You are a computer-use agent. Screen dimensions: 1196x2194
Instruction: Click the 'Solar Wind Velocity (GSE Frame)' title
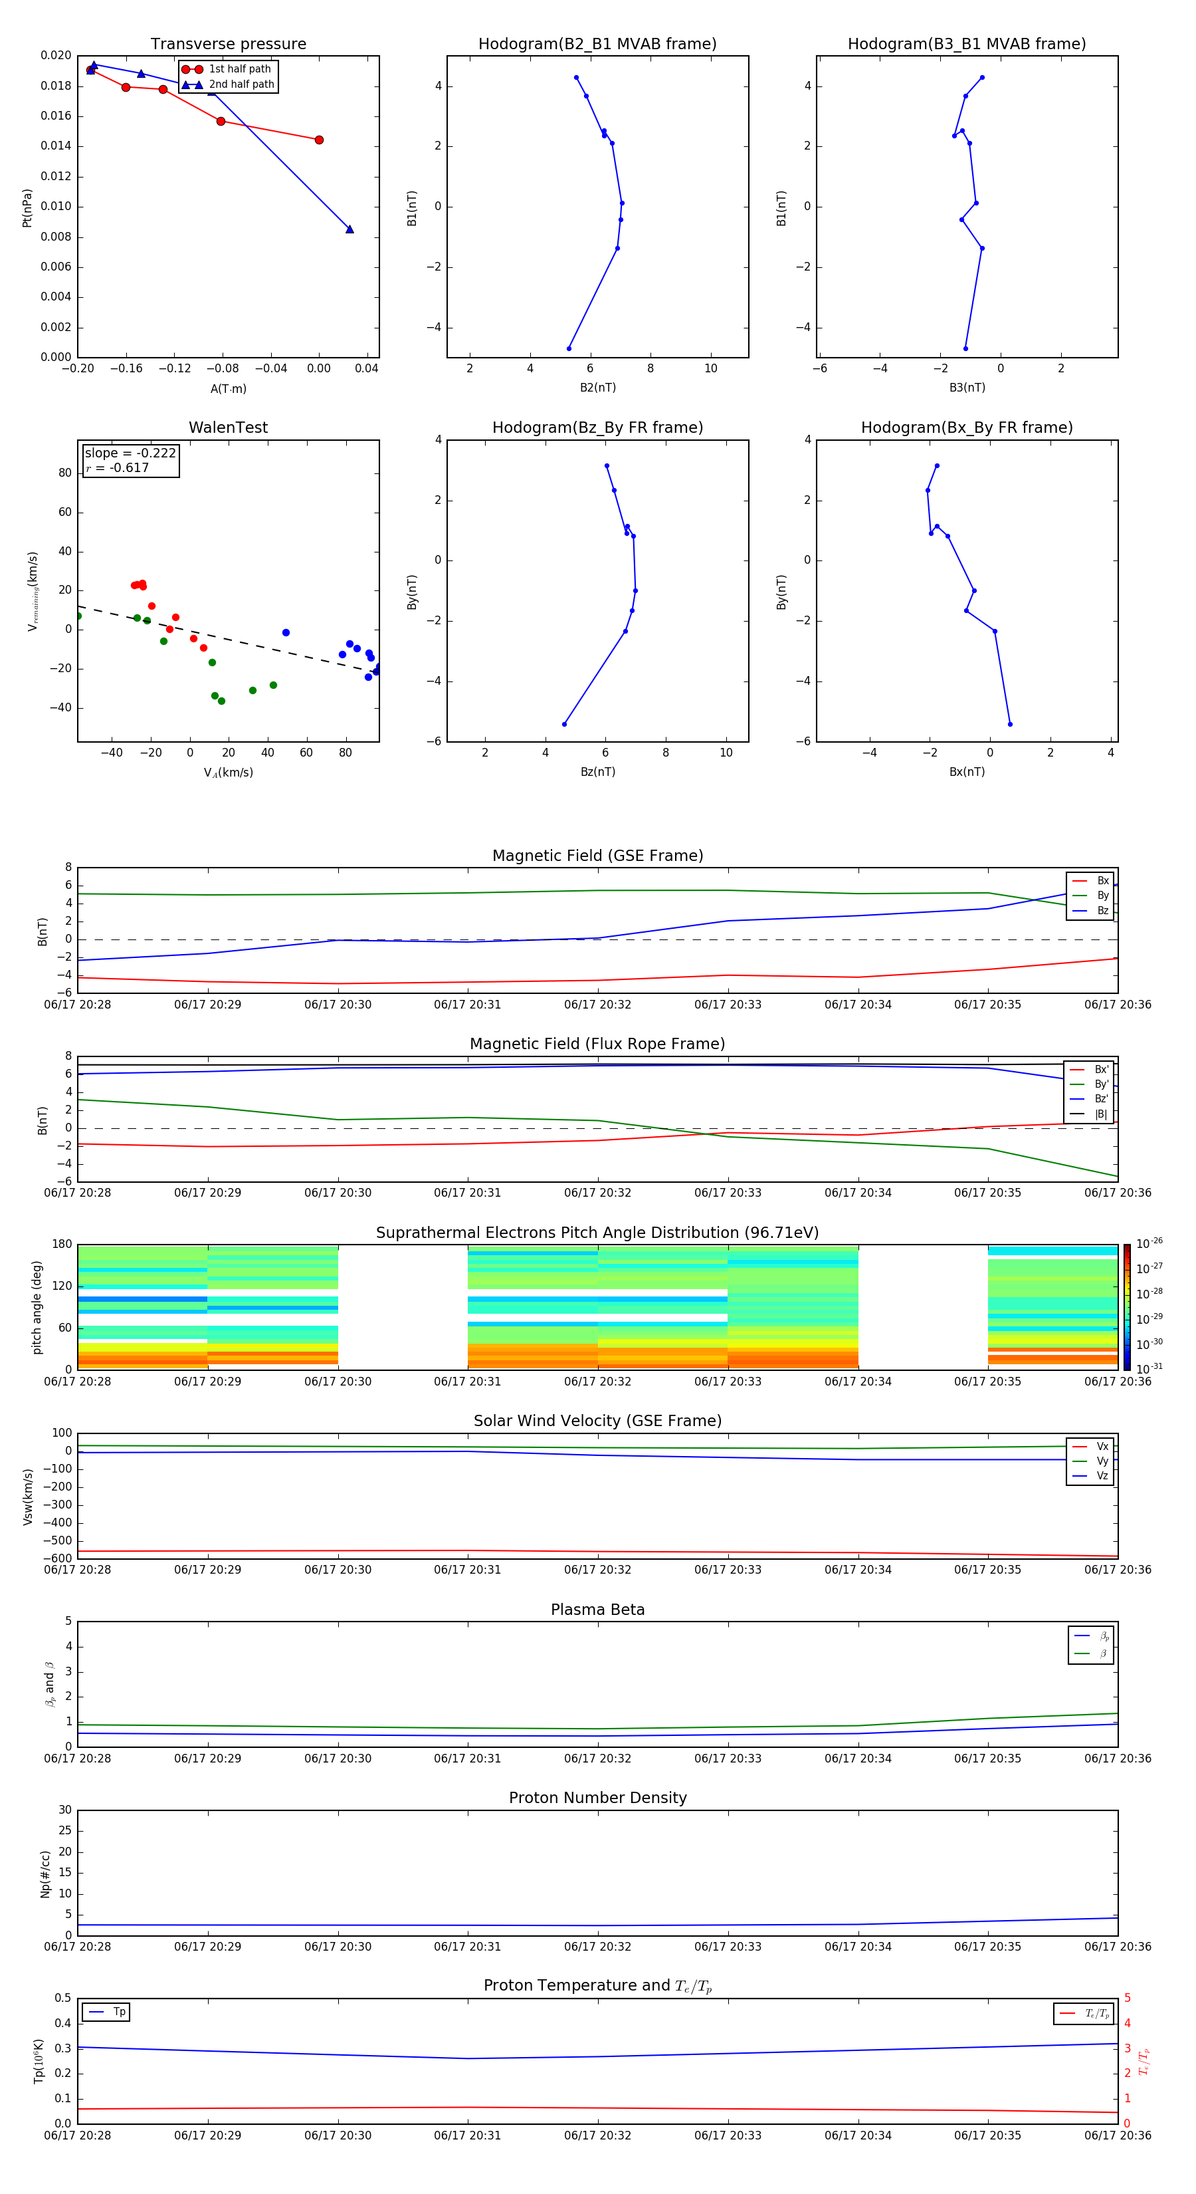597,1421
